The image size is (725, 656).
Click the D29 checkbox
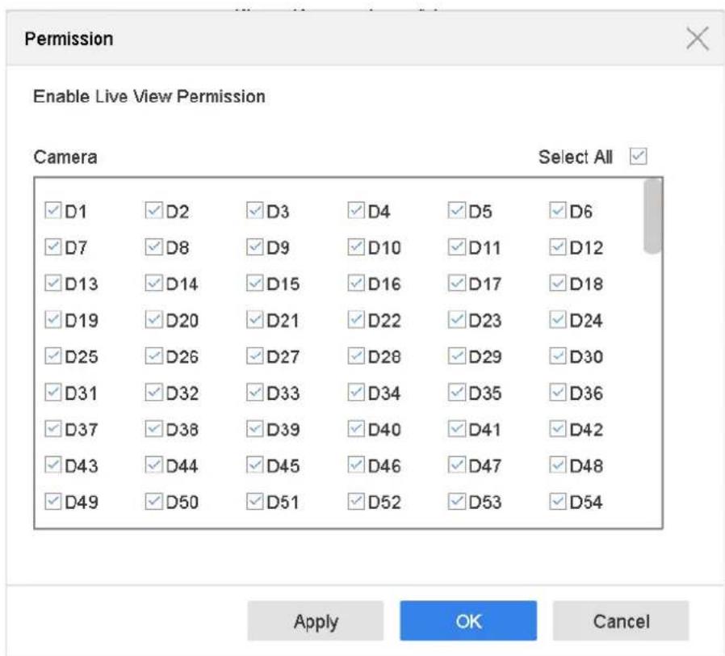[457, 356]
